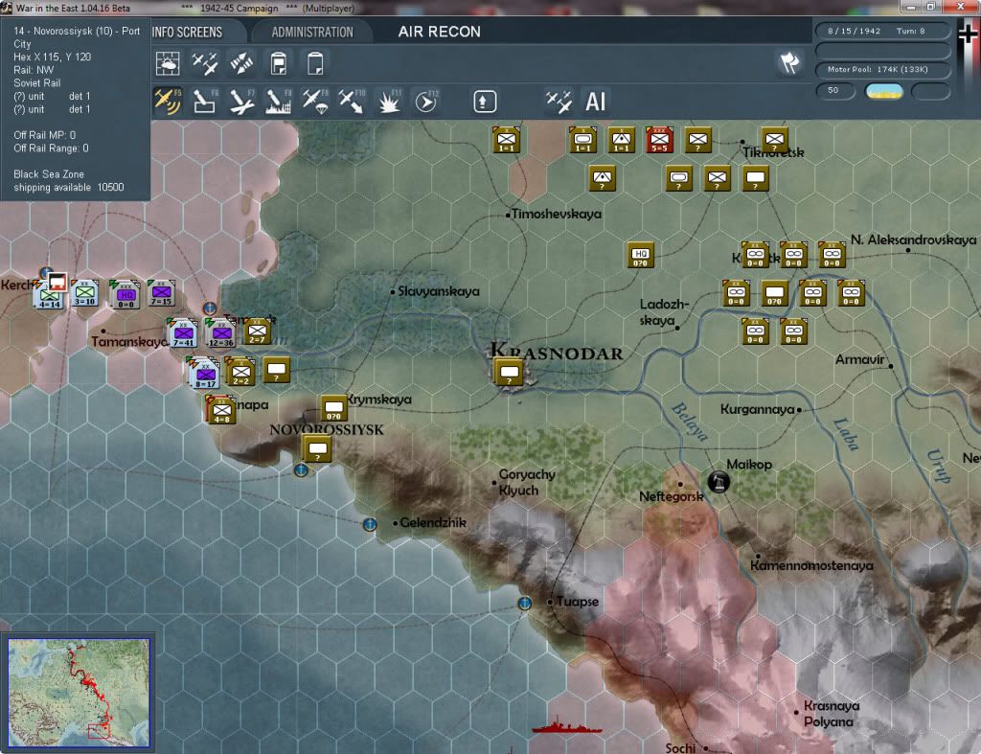Open the INFO SCREENS tab
The width and height of the screenshot is (981, 754).
tap(187, 32)
